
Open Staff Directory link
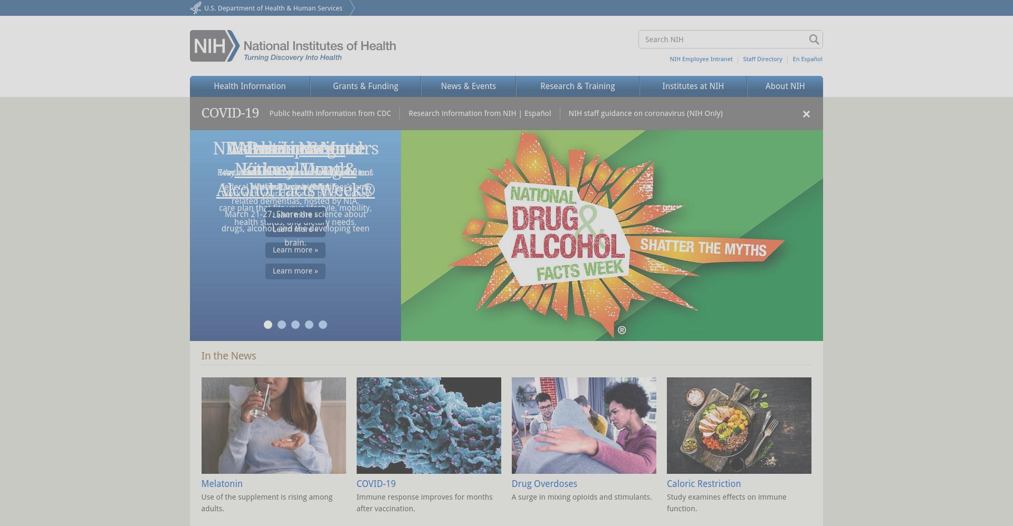point(762,59)
